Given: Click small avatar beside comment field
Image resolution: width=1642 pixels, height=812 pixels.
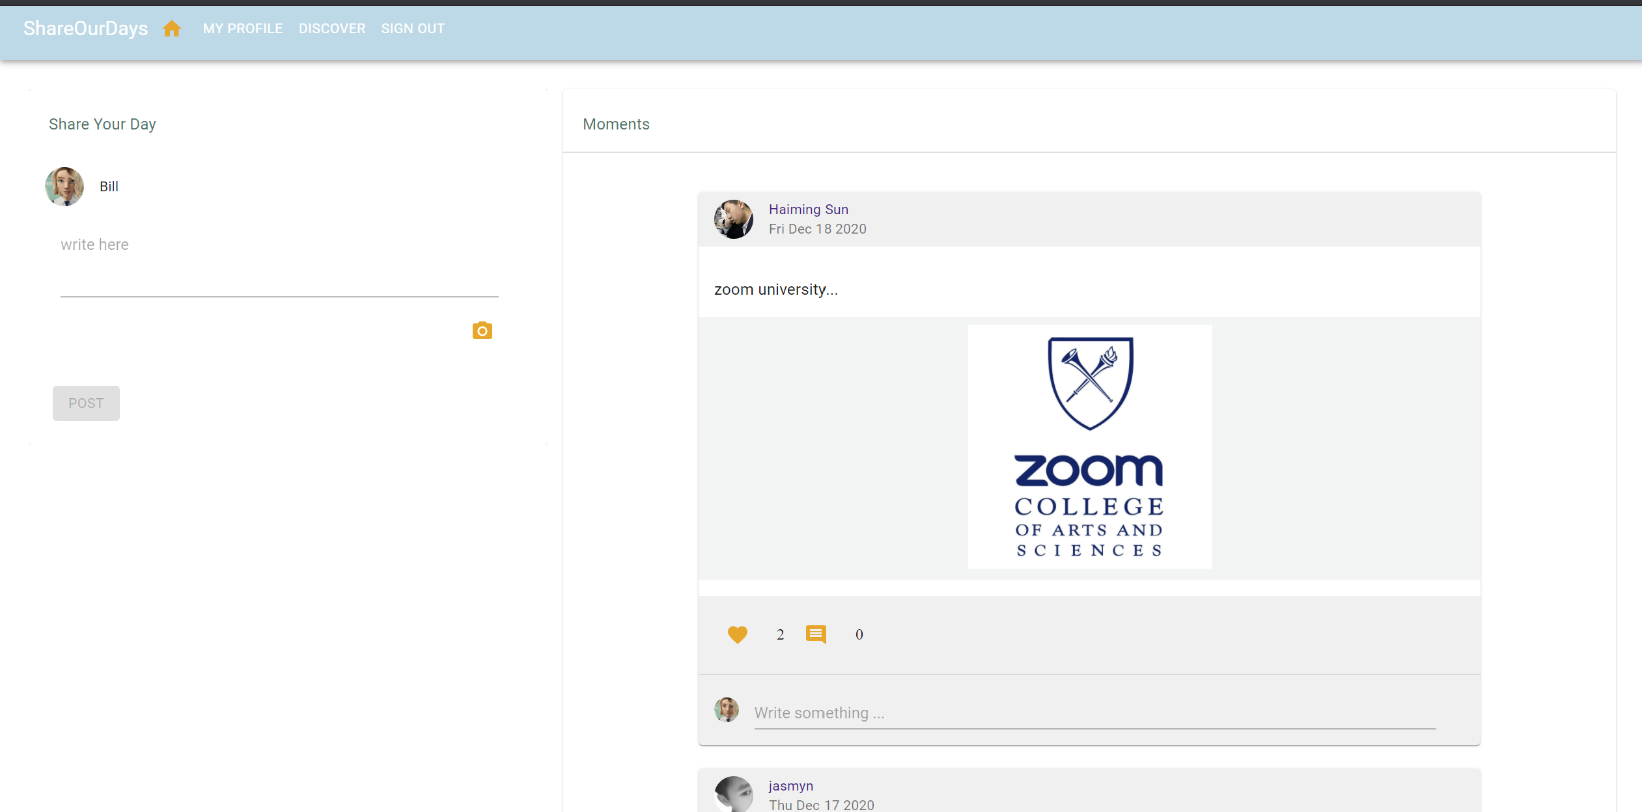Looking at the screenshot, I should pyautogui.click(x=726, y=710).
